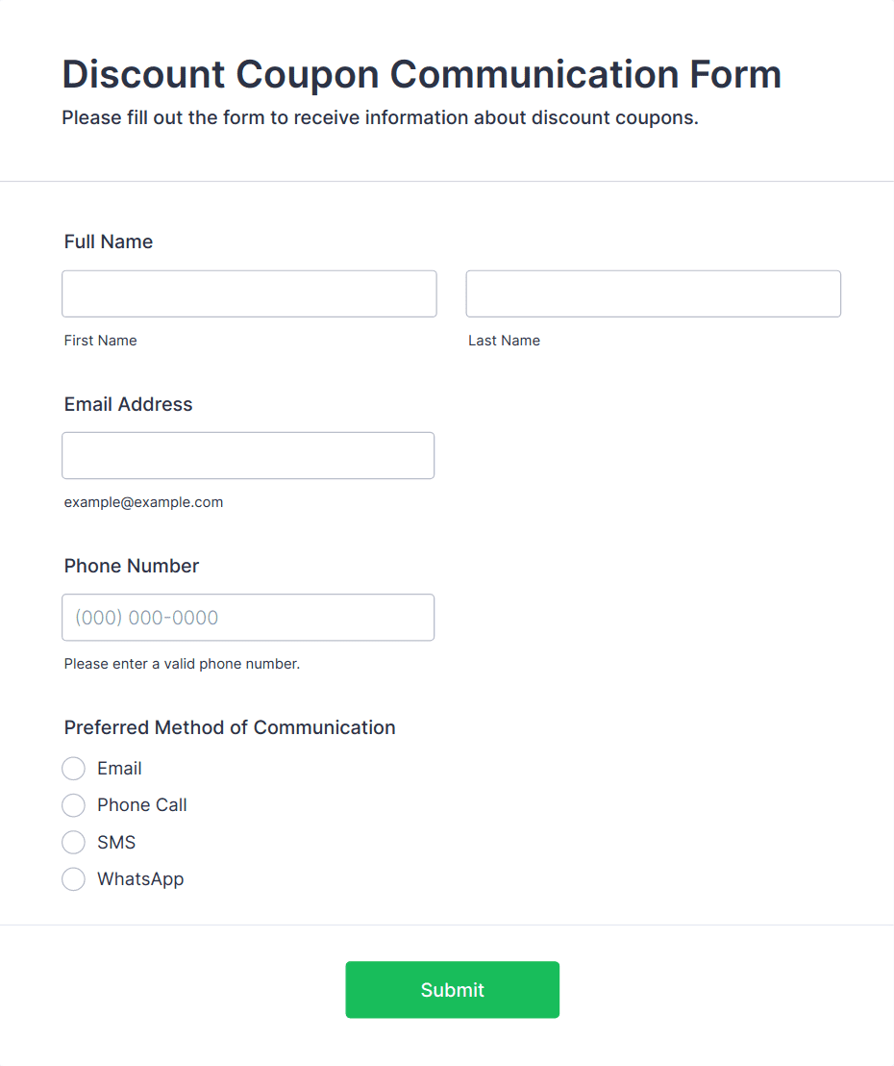Pick the SMS radio button circle
This screenshot has width=894, height=1066.
click(x=74, y=843)
